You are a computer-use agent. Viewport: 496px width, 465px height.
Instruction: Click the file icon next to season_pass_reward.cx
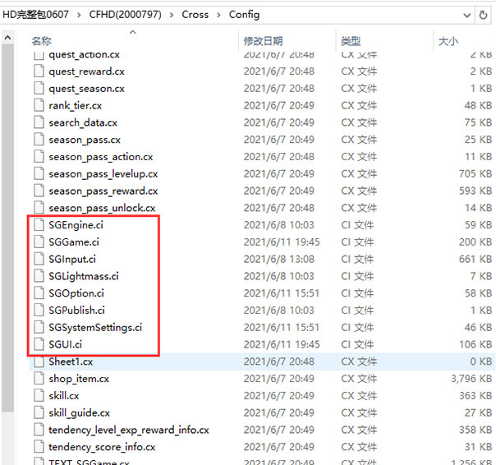[39, 191]
